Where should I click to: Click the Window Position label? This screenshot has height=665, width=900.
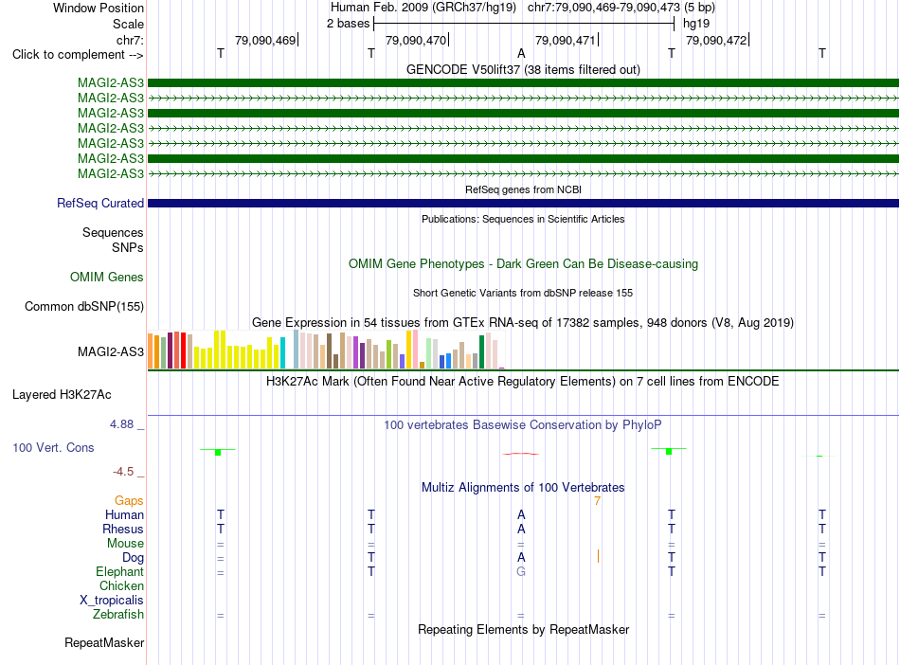click(x=99, y=8)
